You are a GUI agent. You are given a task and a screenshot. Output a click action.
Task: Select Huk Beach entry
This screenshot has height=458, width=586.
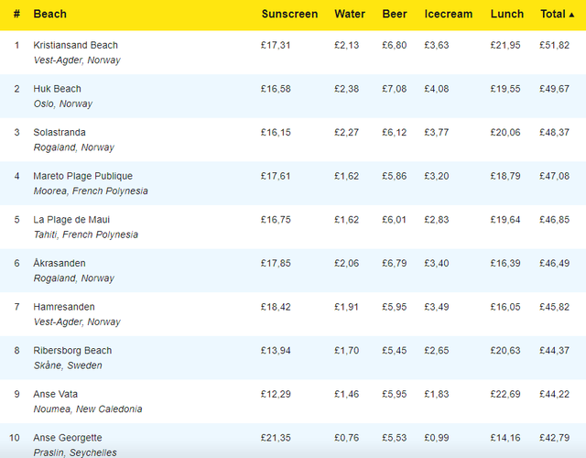pyautogui.click(x=57, y=89)
